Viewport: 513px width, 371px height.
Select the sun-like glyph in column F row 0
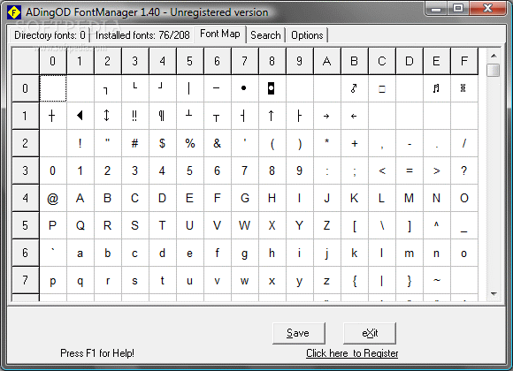click(x=464, y=88)
